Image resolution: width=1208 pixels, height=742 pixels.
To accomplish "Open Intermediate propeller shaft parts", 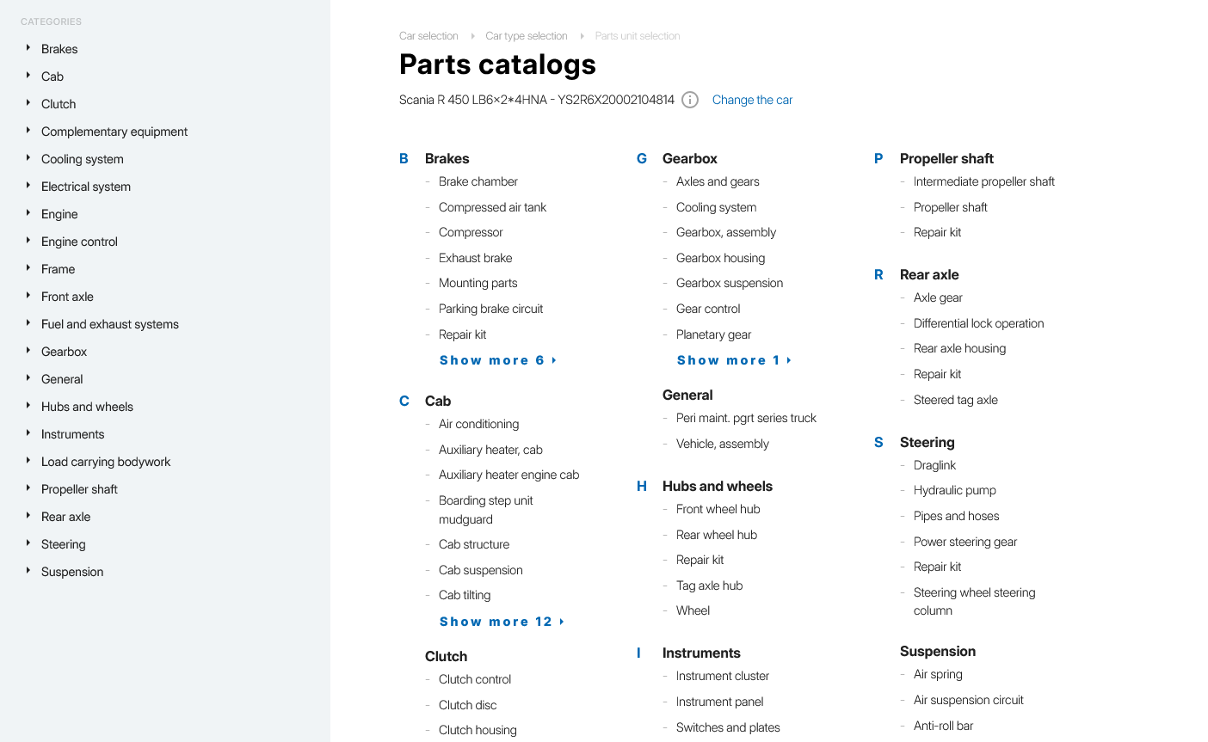I will tap(983, 181).
